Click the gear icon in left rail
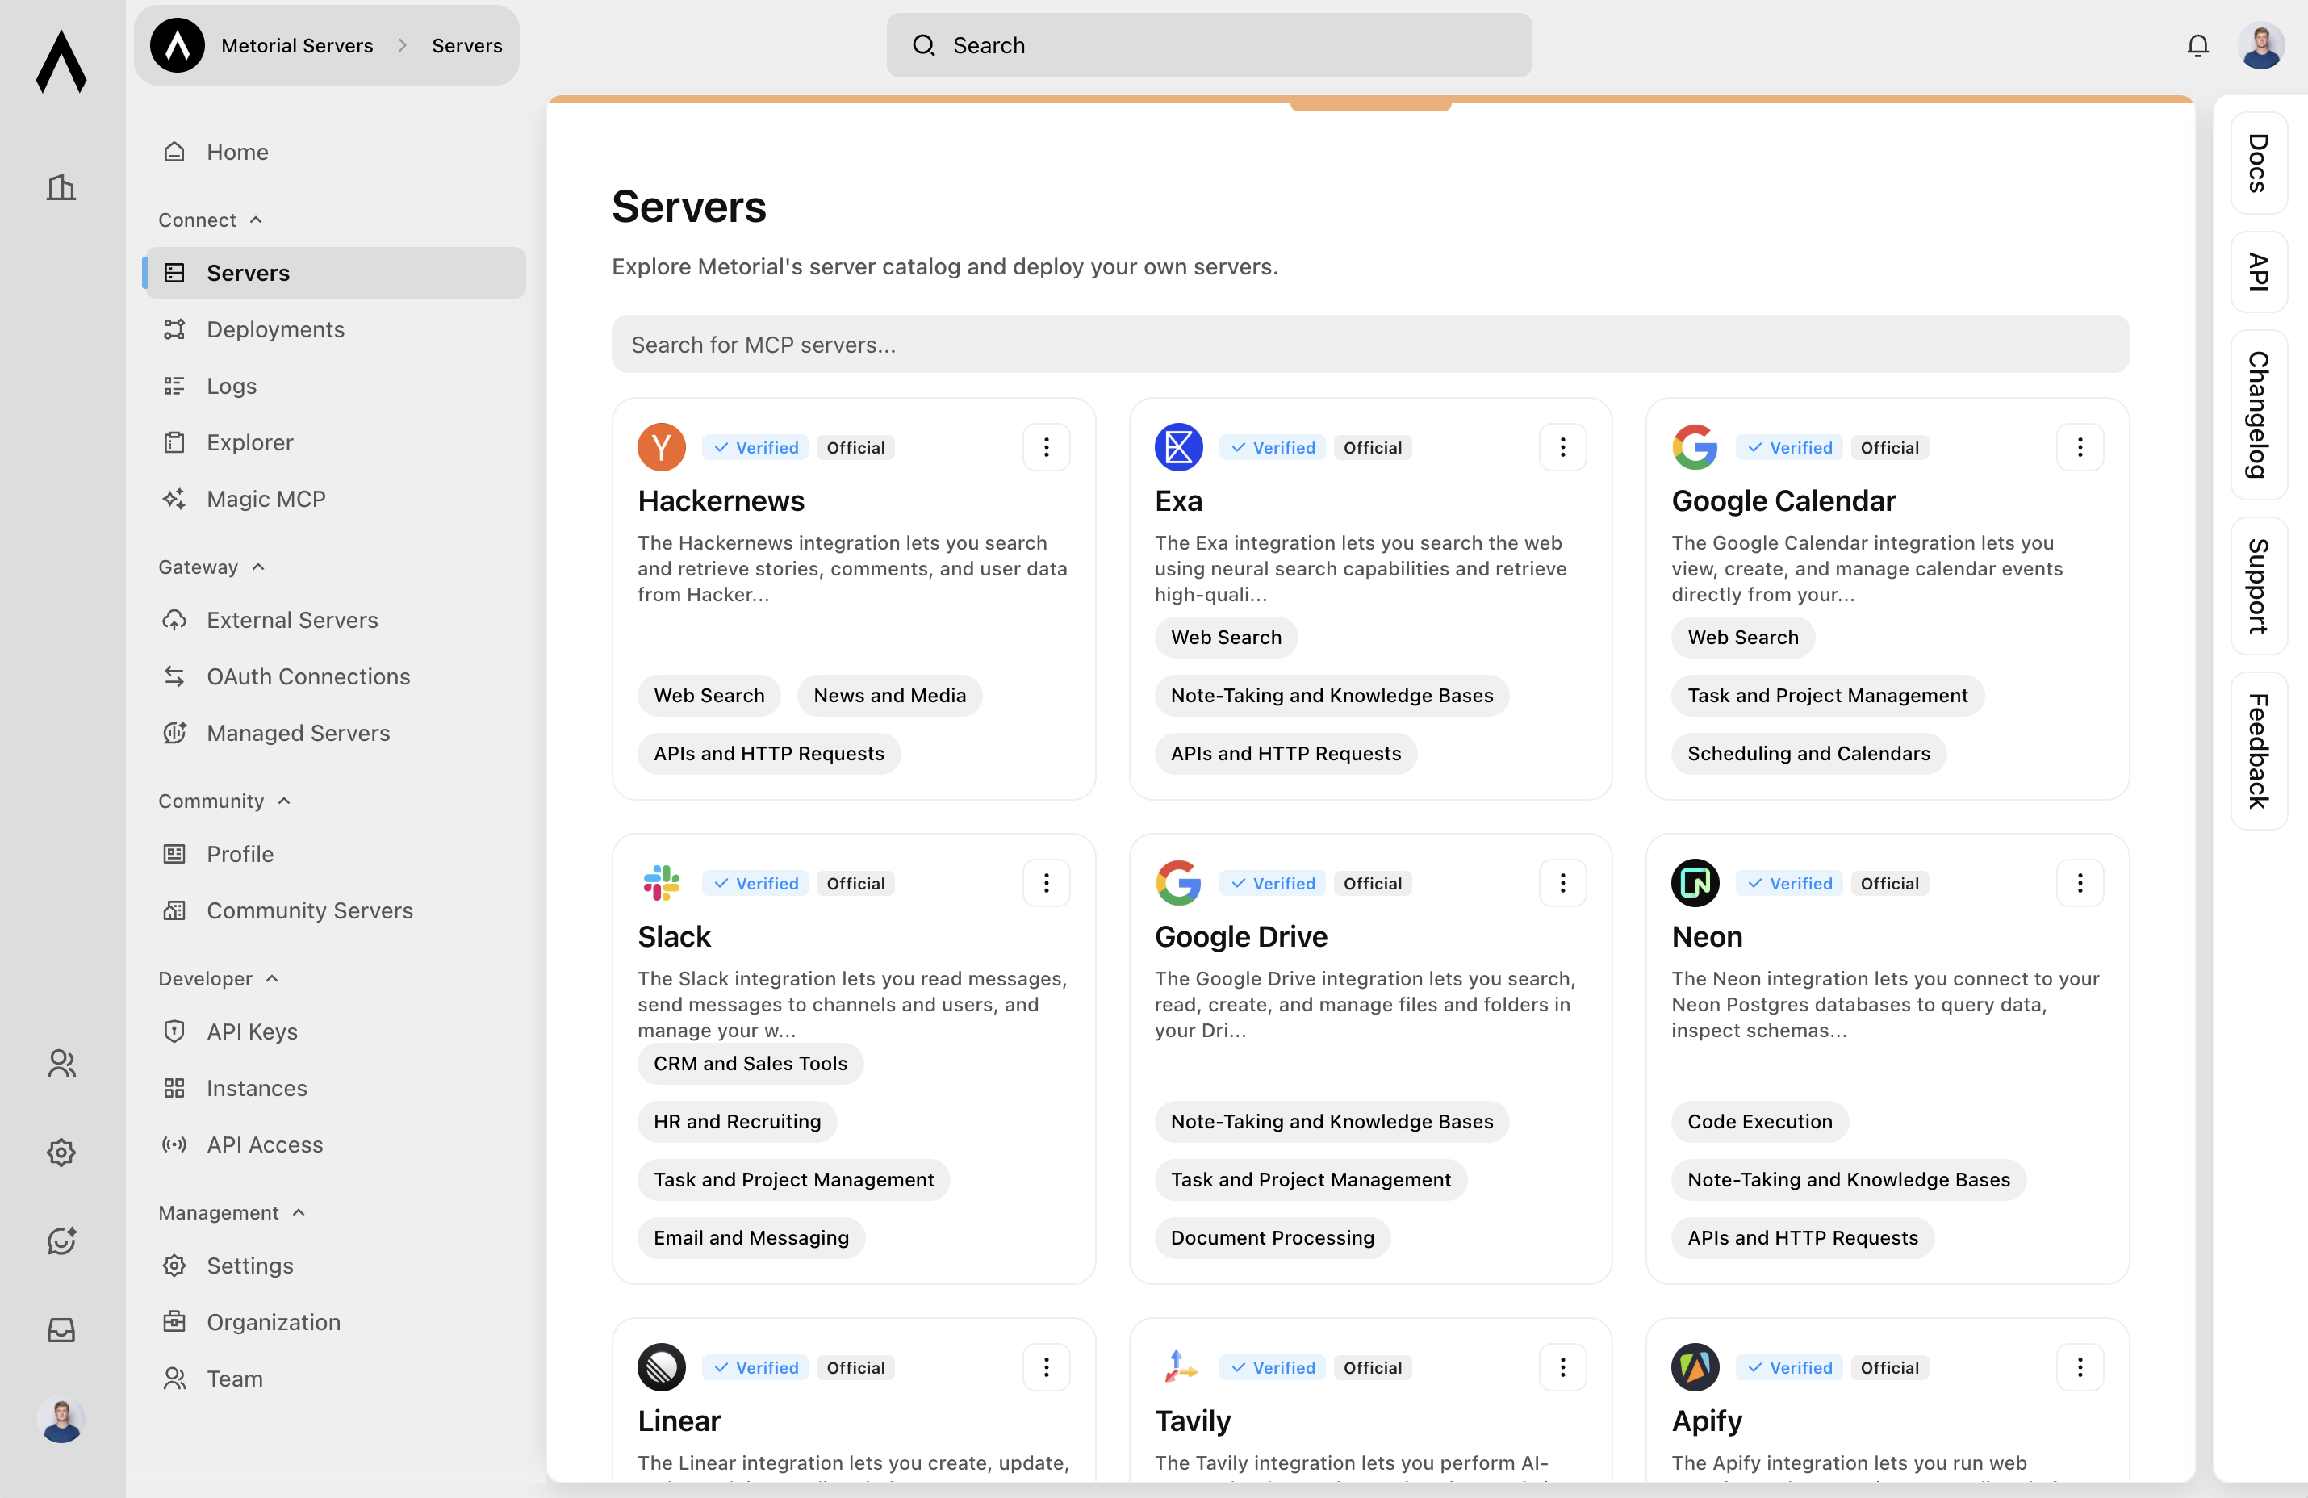This screenshot has height=1498, width=2308. (61, 1152)
